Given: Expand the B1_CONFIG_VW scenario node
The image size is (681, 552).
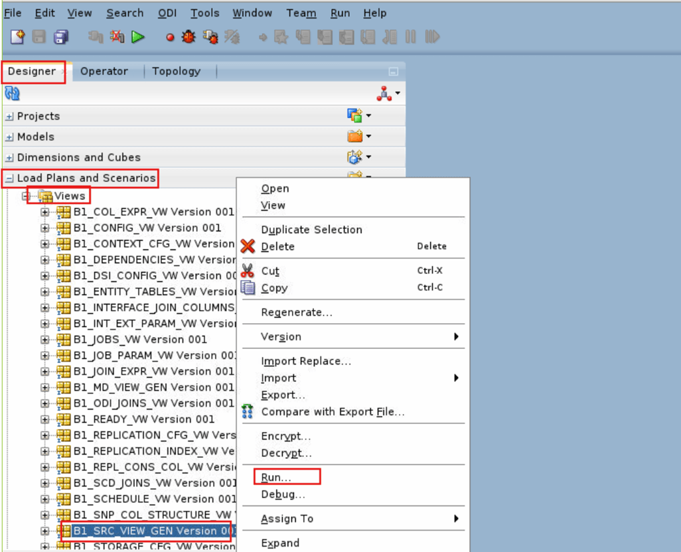Looking at the screenshot, I should pos(44,228).
